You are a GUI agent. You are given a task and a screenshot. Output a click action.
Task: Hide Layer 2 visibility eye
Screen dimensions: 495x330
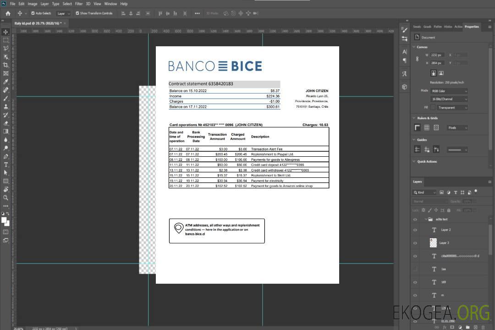click(x=415, y=230)
